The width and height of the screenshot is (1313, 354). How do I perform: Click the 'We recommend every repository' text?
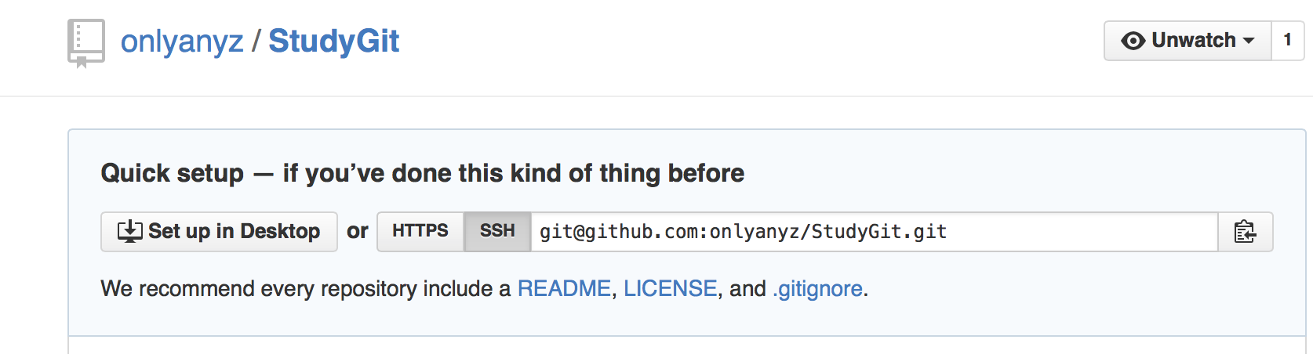[306, 289]
